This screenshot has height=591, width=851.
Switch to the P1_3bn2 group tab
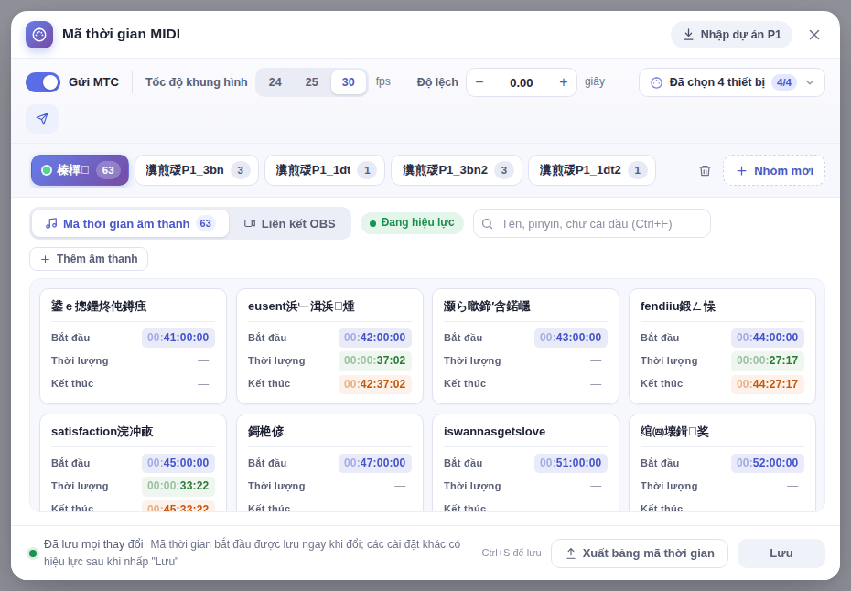(x=457, y=170)
